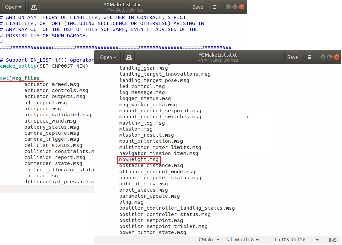Viewport: 342px width, 245px height.
Task: Click optical_flow.msg line
Action: (143, 184)
